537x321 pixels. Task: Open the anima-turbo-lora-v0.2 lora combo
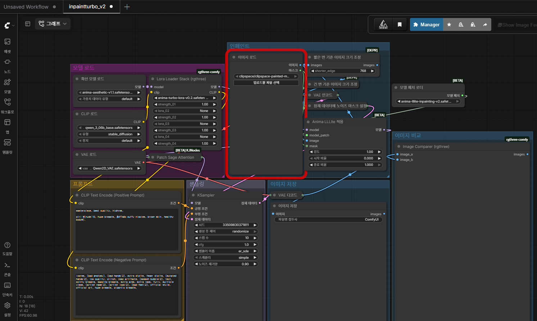tap(185, 98)
